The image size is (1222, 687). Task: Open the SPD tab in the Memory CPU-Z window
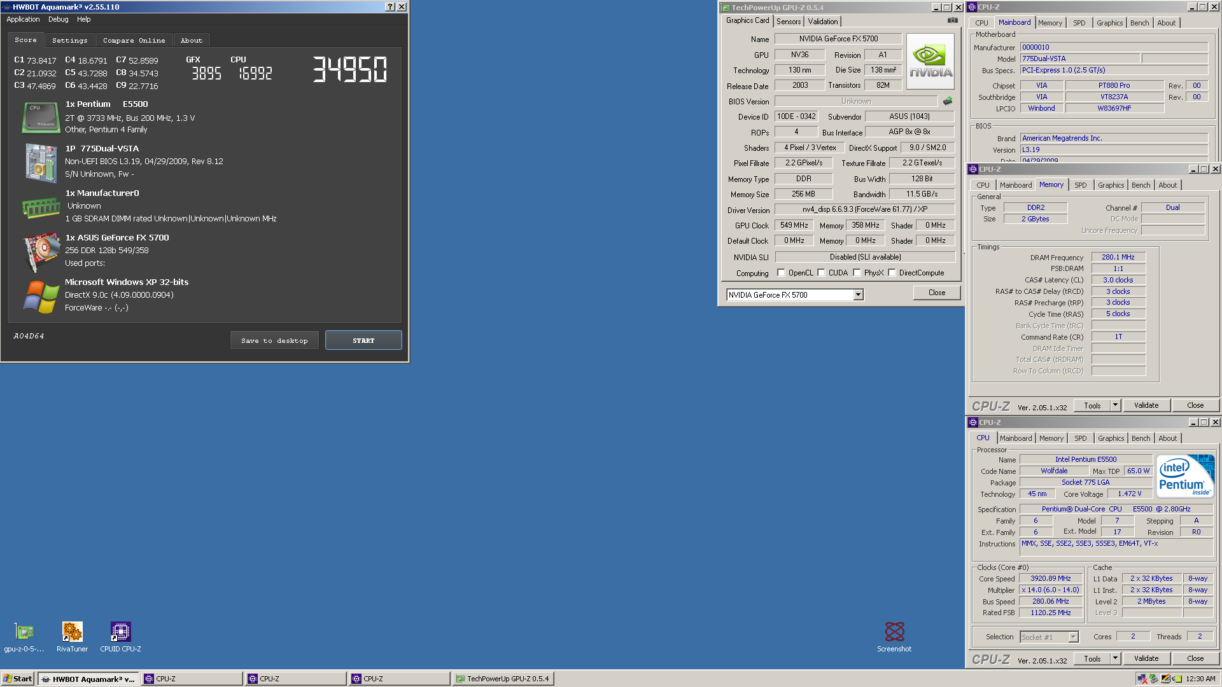[1080, 185]
